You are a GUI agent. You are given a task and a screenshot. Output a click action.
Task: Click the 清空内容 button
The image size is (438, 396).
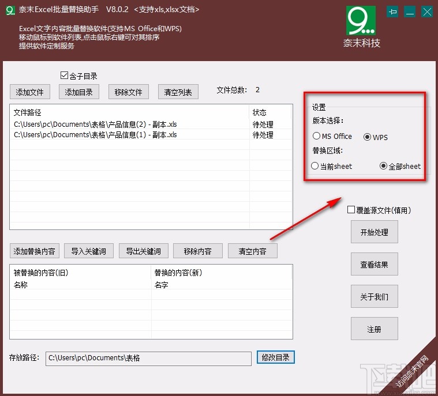coord(253,251)
